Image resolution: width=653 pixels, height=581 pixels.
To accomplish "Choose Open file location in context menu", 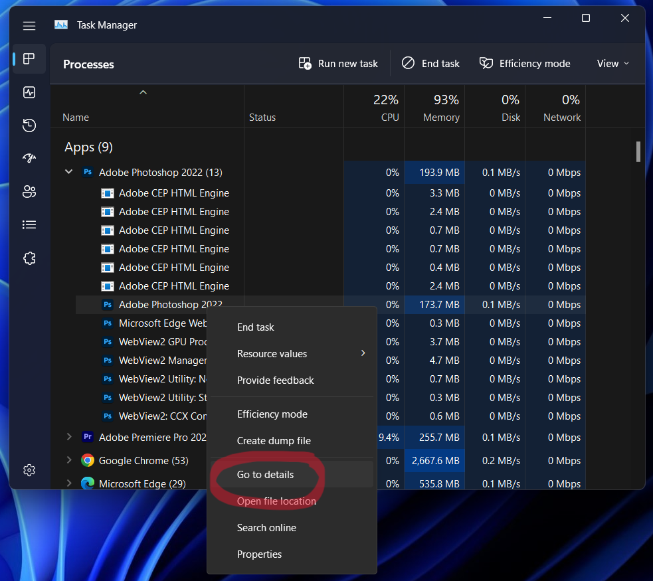I will (x=292, y=501).
